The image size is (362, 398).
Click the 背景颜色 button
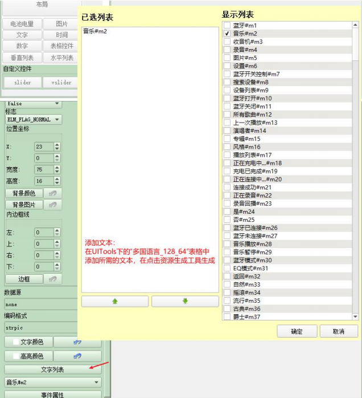click(x=24, y=193)
